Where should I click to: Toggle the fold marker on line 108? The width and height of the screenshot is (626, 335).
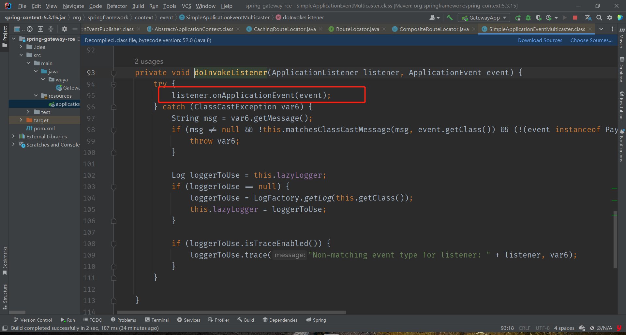pos(114,244)
